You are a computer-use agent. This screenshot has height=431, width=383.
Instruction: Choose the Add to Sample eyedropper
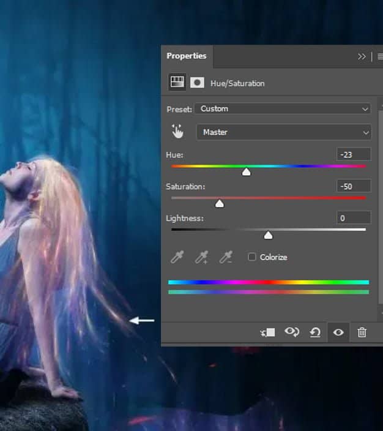202,258
